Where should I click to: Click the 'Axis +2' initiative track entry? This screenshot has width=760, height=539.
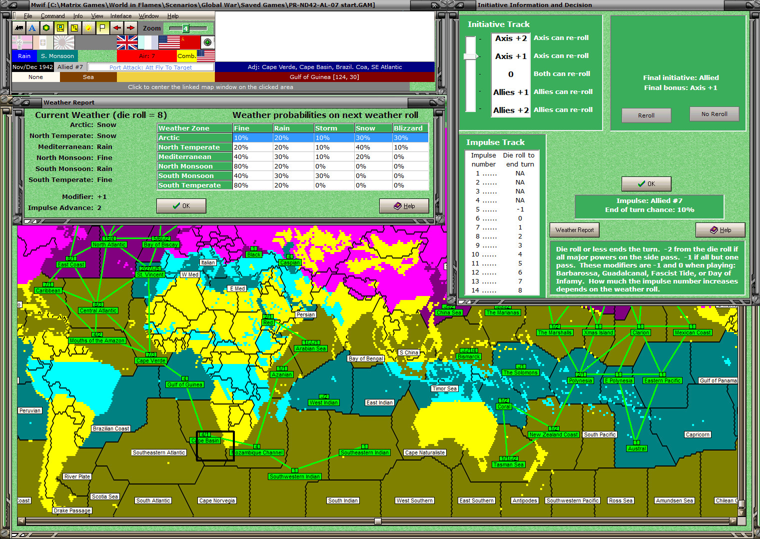click(511, 38)
